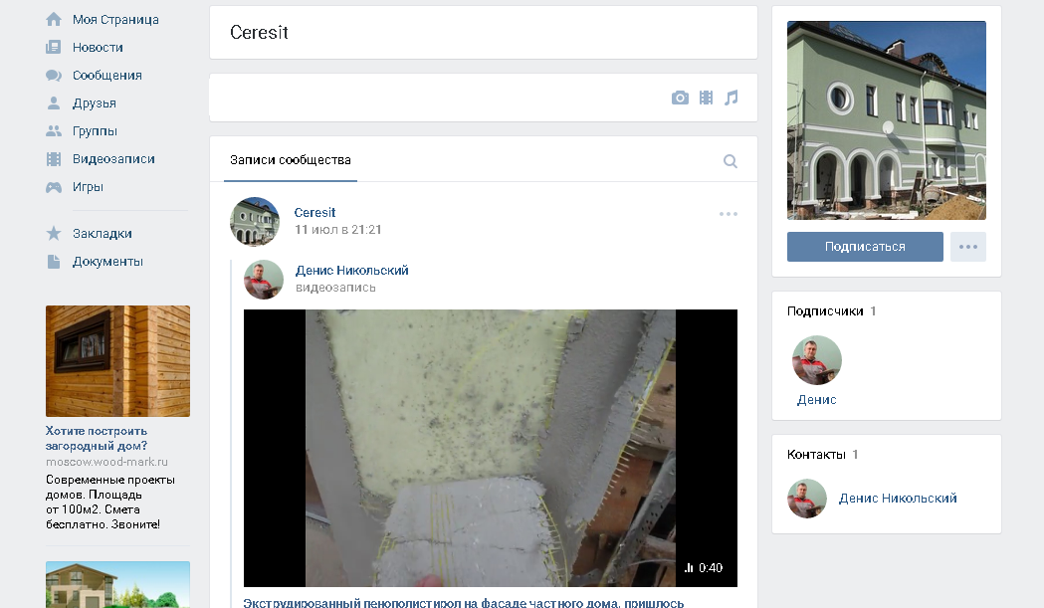Attach a video with the film icon

coord(706,98)
